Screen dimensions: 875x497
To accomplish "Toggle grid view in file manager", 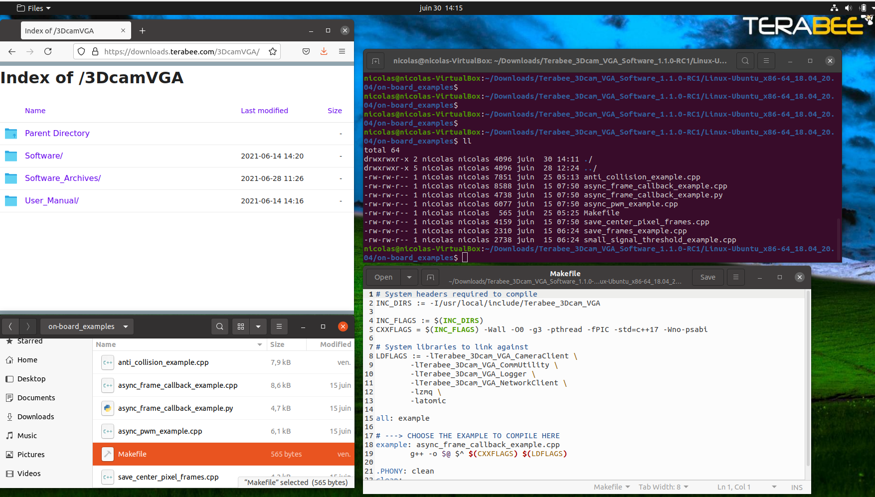I will coord(241,327).
